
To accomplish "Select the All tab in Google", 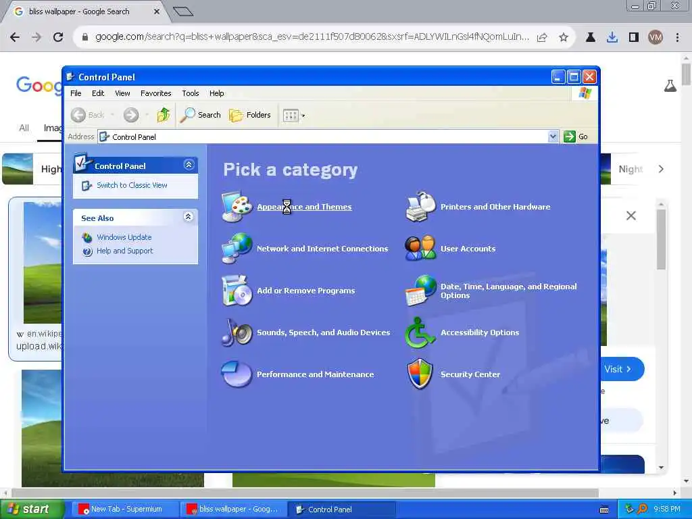I will pyautogui.click(x=24, y=128).
